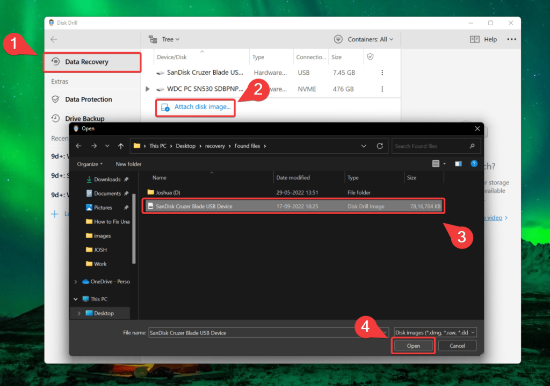
Task: Open the Containers: All filter dropdown
Action: tap(364, 39)
